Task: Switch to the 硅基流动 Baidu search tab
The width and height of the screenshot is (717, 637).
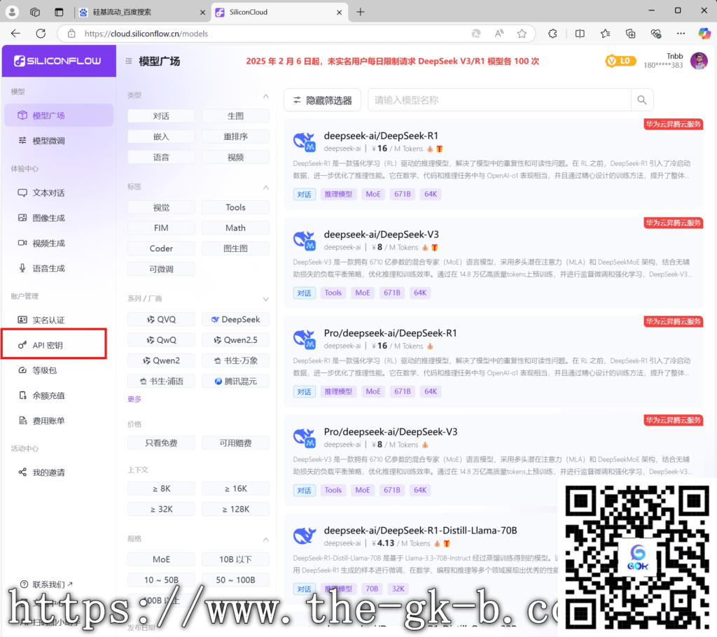Action: click(141, 12)
